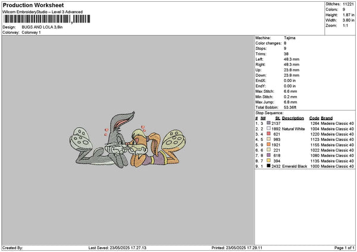Click the Stop Sequence heading
The width and height of the screenshot is (357, 252).
coord(270,113)
